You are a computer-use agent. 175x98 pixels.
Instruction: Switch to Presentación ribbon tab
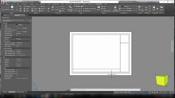tap(99, 4)
